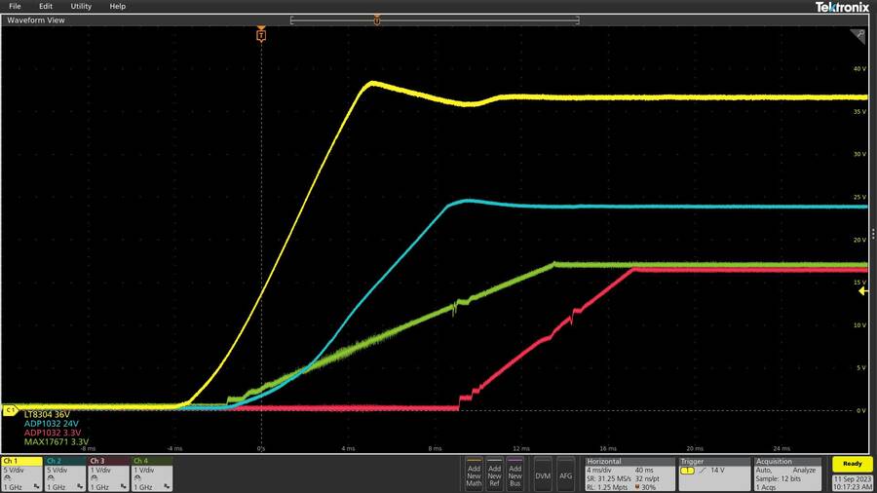
Task: Click the Add New Ref button
Action: (495, 474)
